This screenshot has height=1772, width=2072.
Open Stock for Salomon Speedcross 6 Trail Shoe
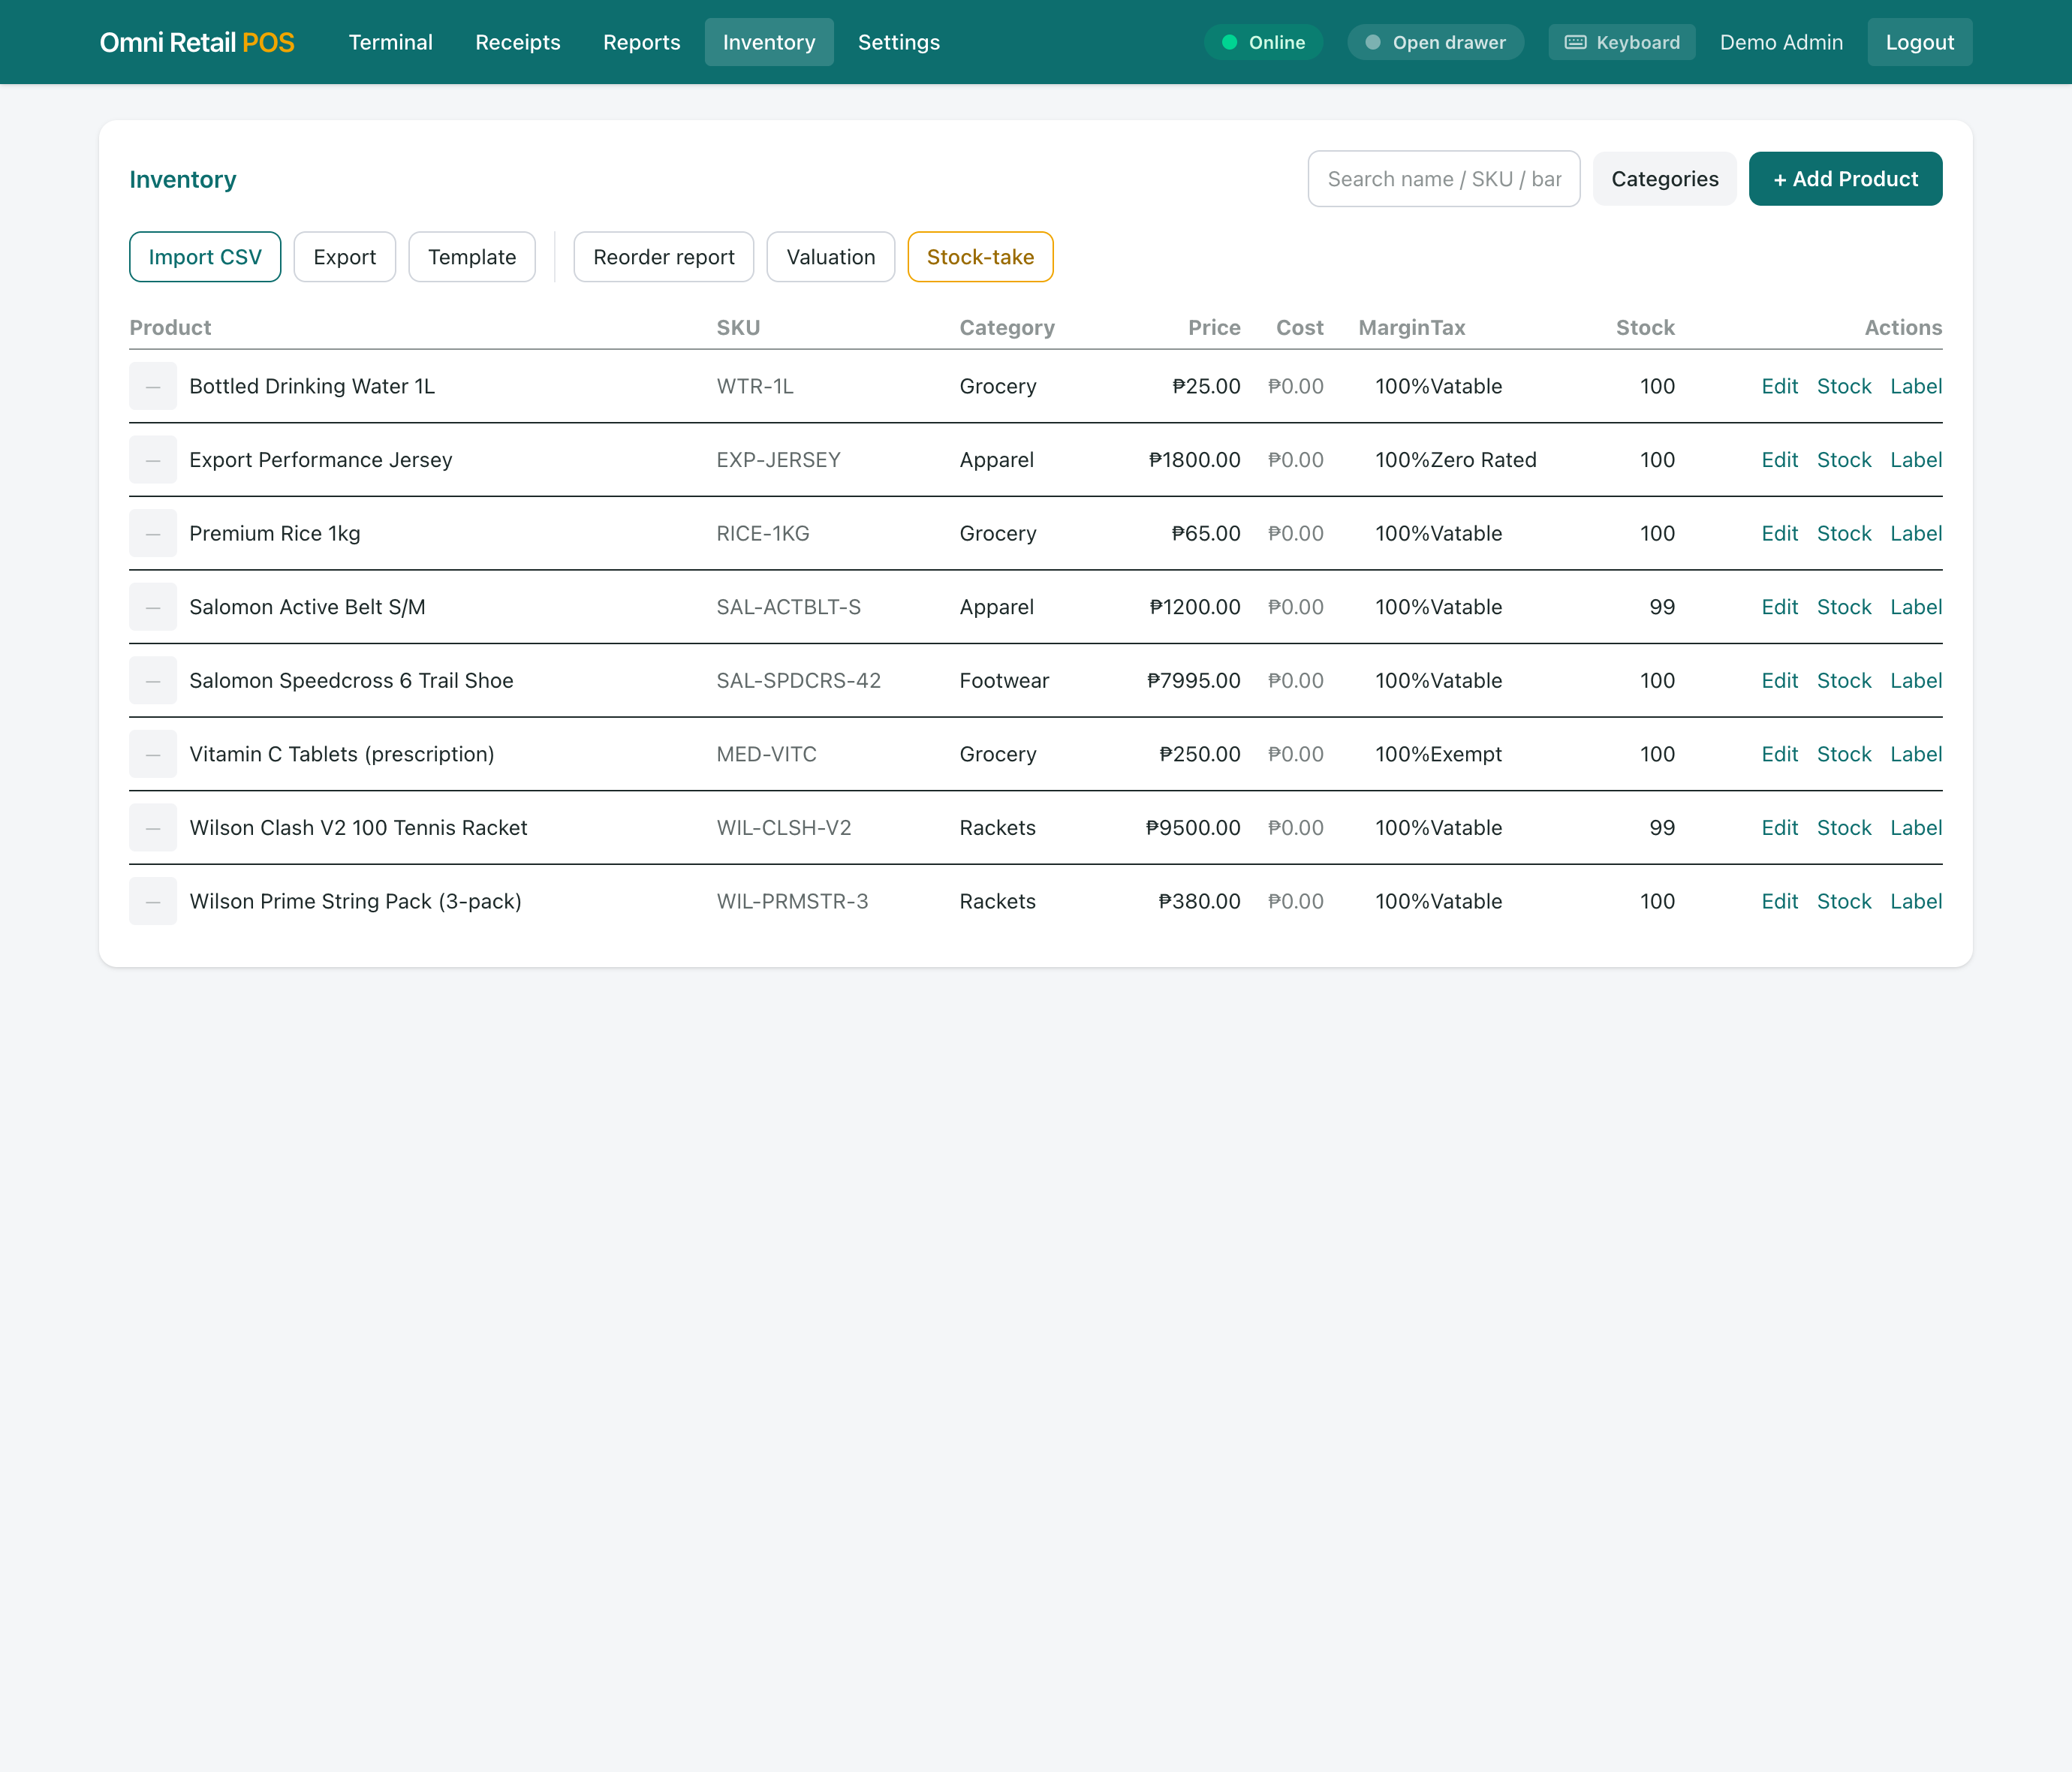tap(1843, 680)
